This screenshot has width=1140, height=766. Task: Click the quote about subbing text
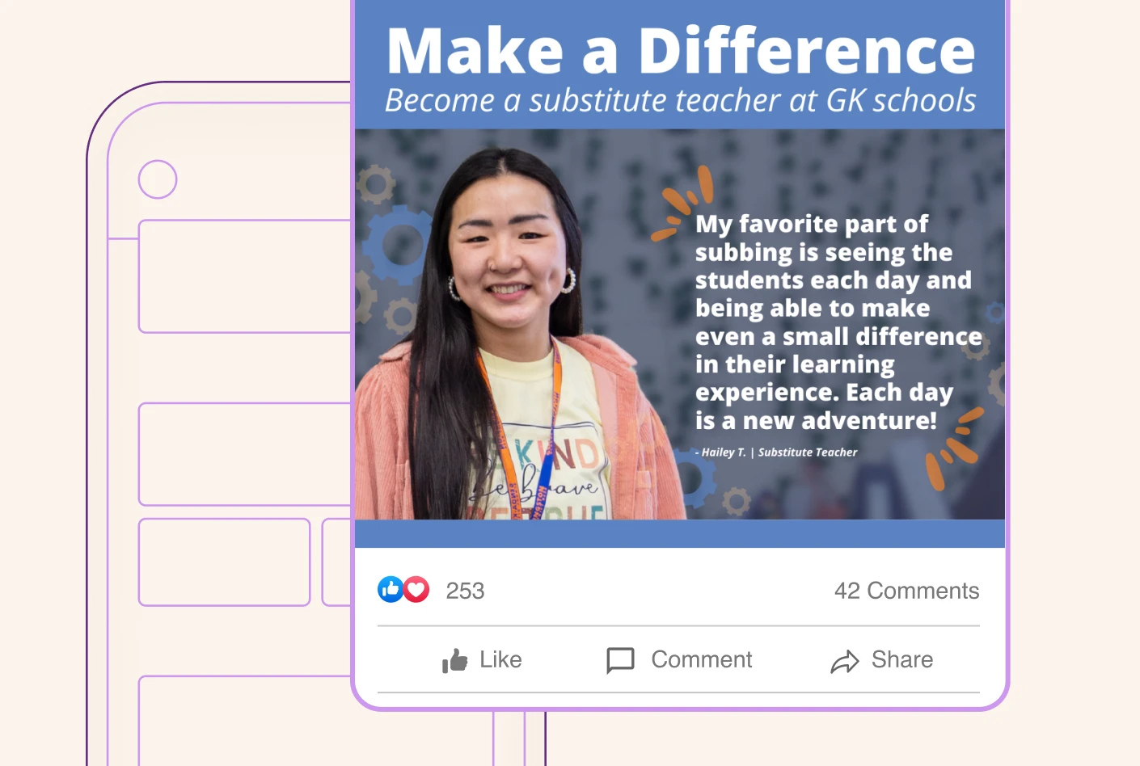(x=838, y=322)
